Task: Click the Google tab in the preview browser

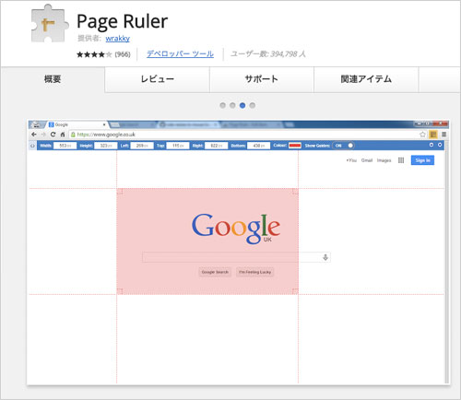Action: click(x=76, y=124)
